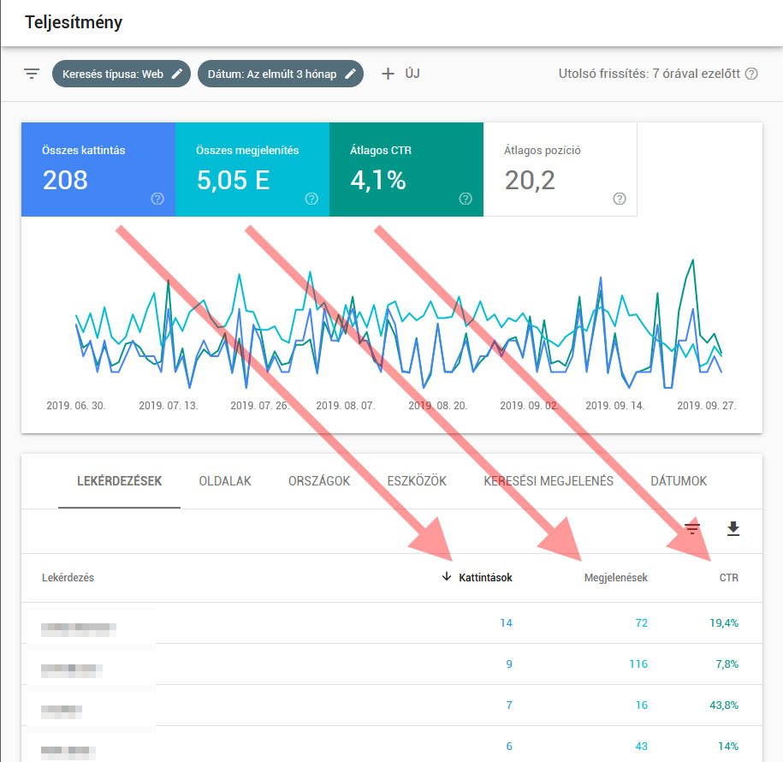Enable the Átlagos pozíció metric card

(x=560, y=169)
